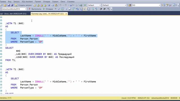Increase the indent of the selected lines

[104, 9]
